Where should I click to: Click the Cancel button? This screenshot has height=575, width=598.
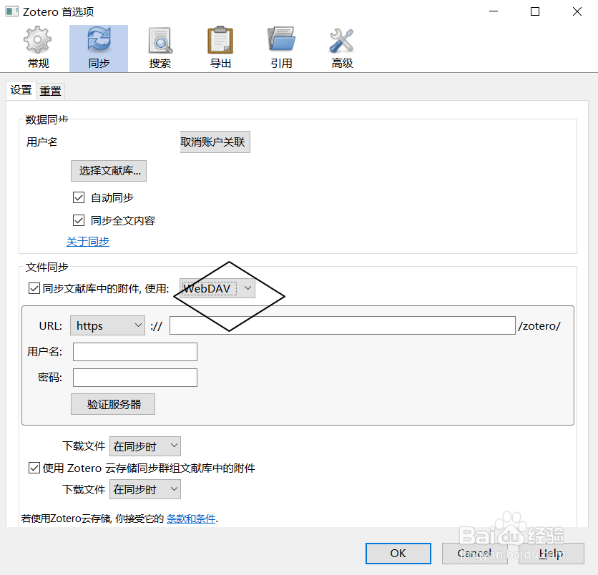click(x=475, y=554)
